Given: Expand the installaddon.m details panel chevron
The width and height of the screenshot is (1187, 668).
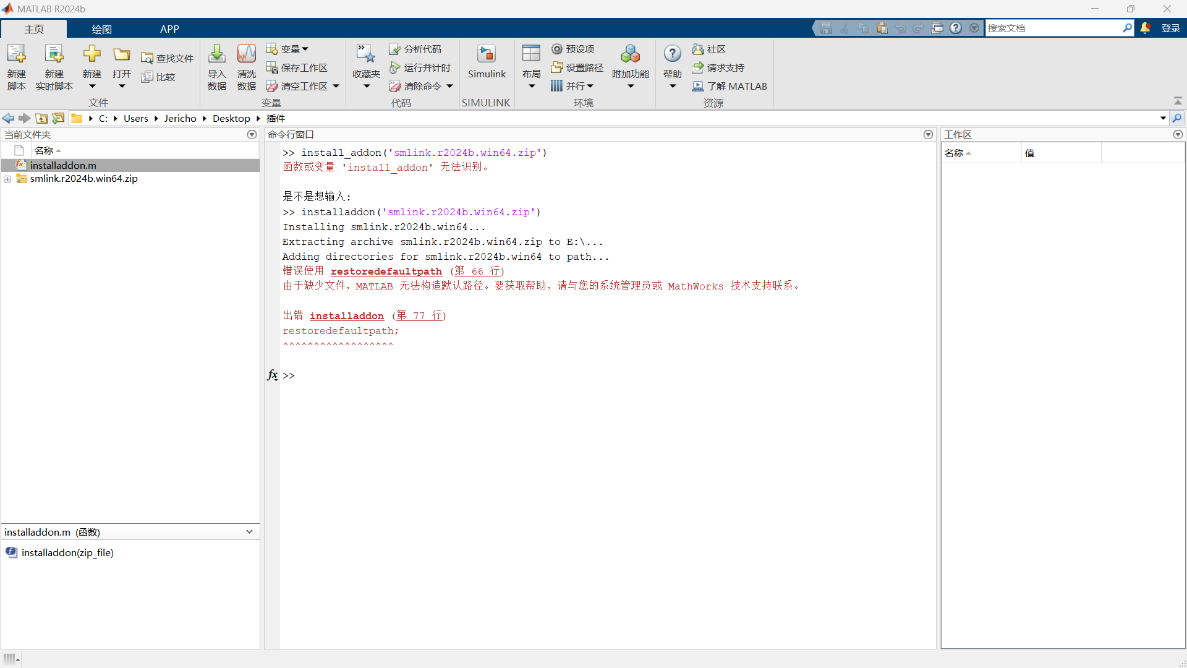Looking at the screenshot, I should coord(249,532).
